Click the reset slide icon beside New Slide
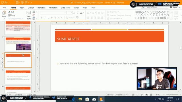 pyautogui.click(x=34, y=15)
